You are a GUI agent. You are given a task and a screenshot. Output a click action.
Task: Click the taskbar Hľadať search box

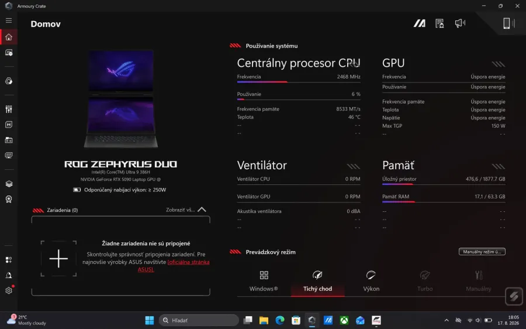point(199,320)
